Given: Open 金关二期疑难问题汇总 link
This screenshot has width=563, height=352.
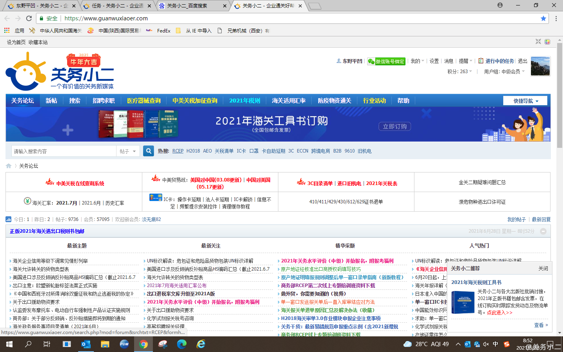Looking at the screenshot, I should click(482, 182).
